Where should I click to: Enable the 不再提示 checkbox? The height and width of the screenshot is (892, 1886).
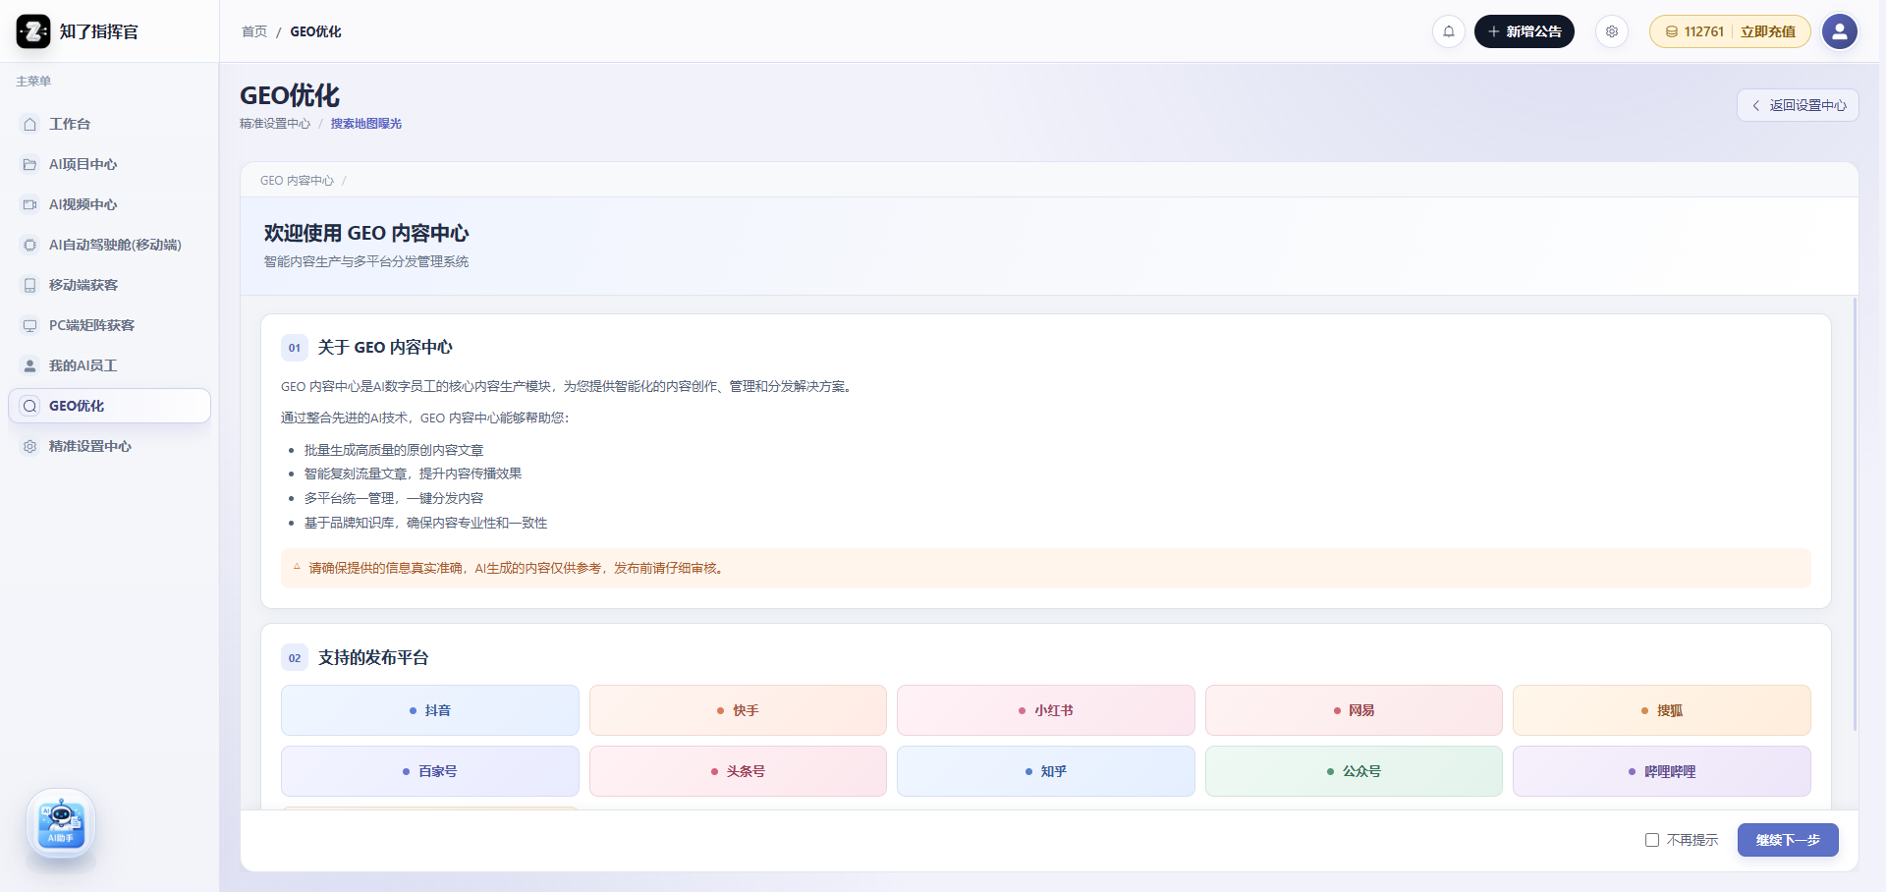tap(1652, 840)
